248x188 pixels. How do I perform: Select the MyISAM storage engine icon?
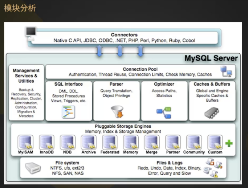pyautogui.click(x=25, y=142)
